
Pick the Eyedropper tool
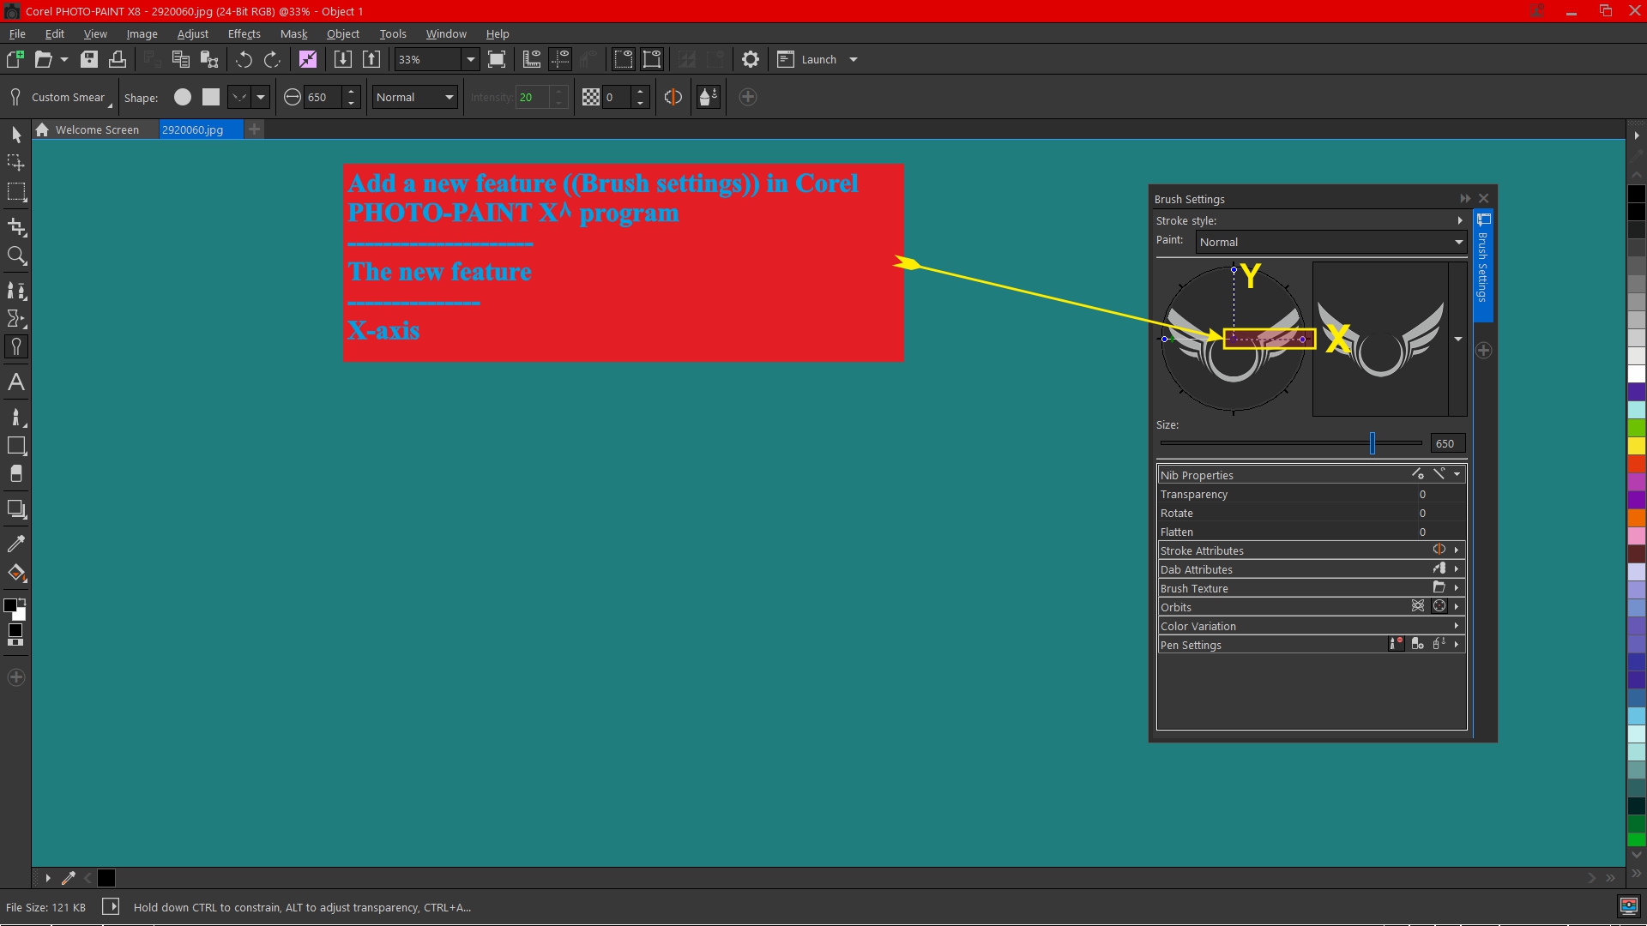16,544
